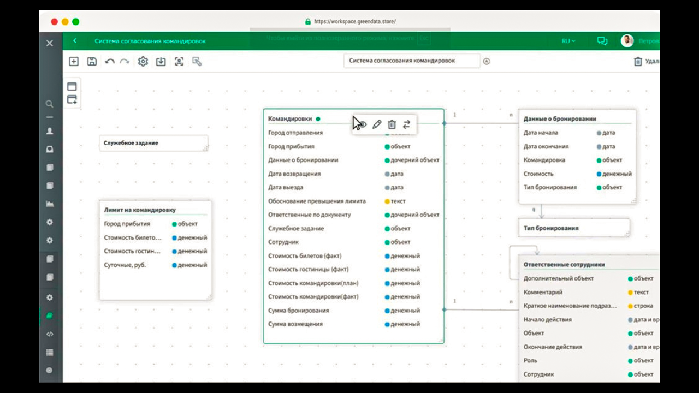The image size is (699, 393).
Task: Select the Служебное задание entity card
Action: point(153,143)
